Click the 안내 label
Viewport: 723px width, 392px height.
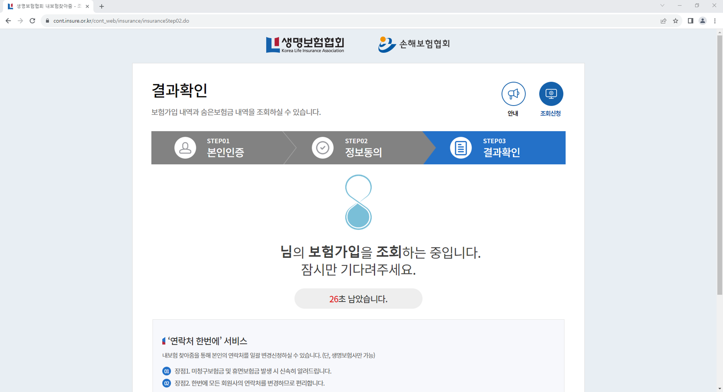click(513, 114)
